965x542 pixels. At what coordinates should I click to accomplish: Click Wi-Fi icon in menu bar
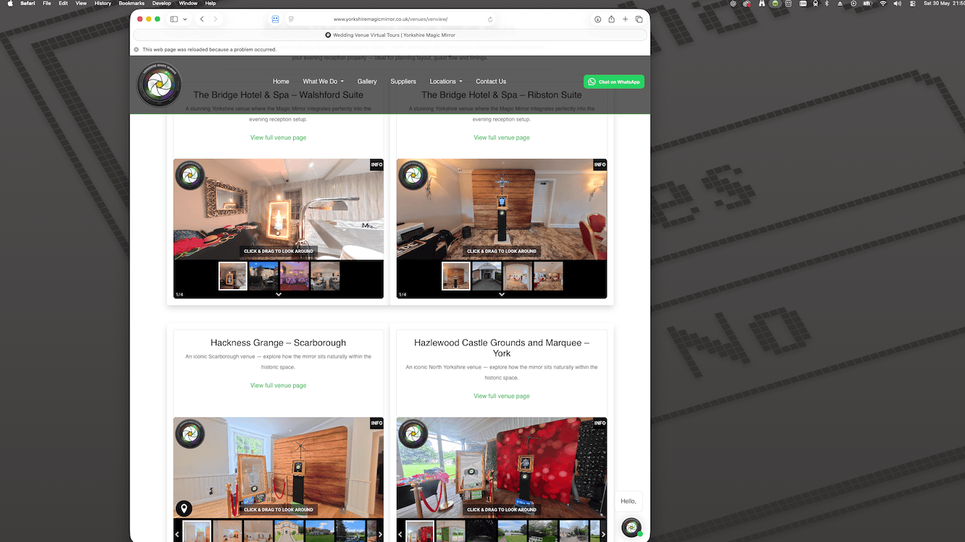[x=882, y=4]
